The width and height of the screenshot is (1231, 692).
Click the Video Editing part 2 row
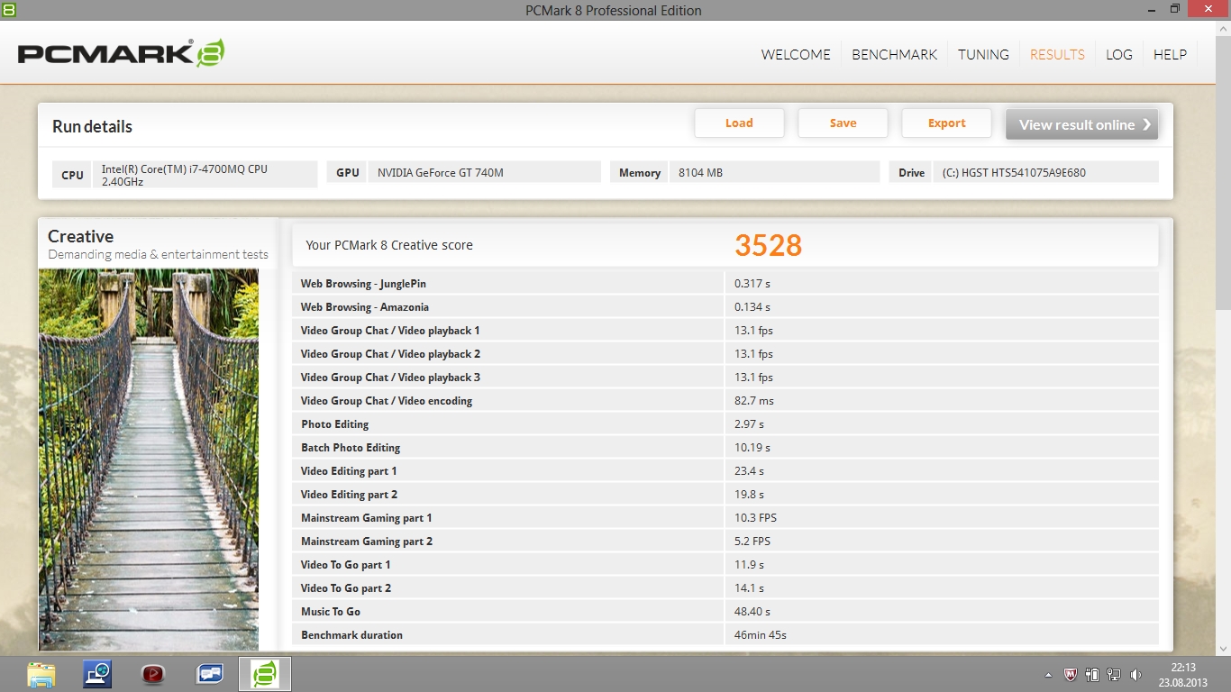pyautogui.click(x=725, y=495)
